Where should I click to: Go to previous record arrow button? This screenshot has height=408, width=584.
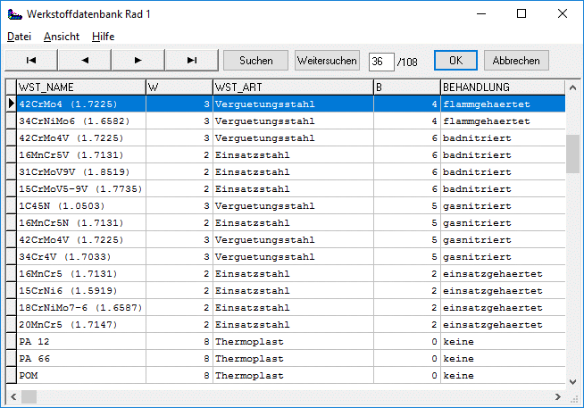85,60
